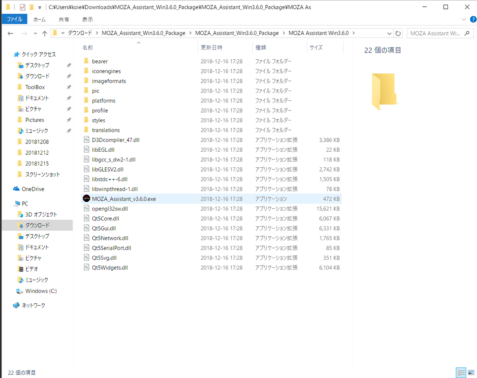Open スクリーンショット folder in sidebar
The height and width of the screenshot is (378, 477).
point(42,174)
